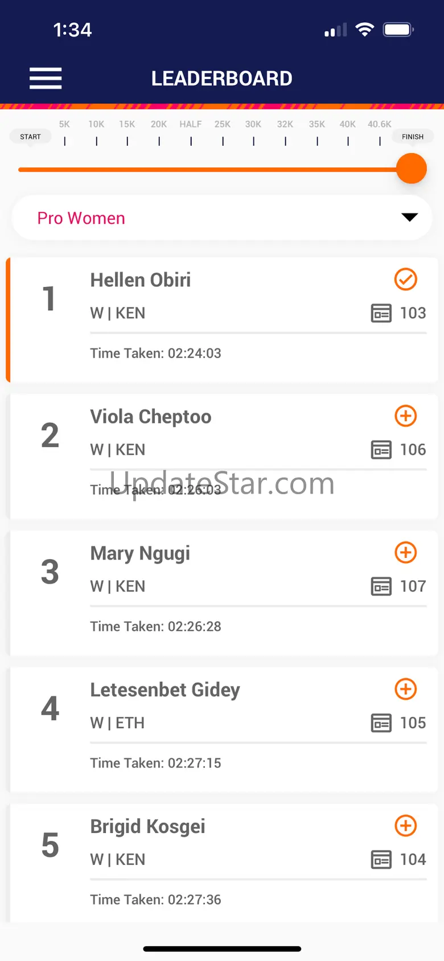Jump to the FINISH checkpoint
The height and width of the screenshot is (961, 444).
coord(412,137)
